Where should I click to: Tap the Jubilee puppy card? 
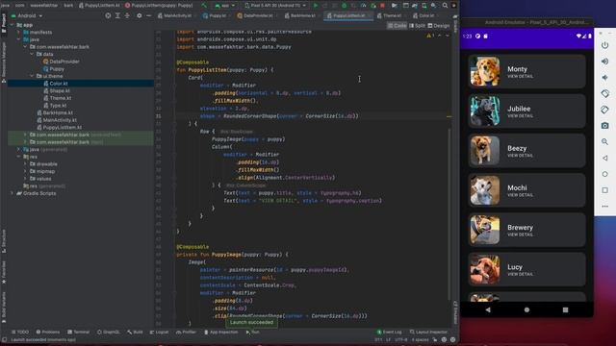526,111
